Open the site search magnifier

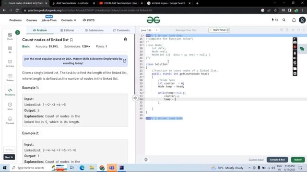point(284,20)
